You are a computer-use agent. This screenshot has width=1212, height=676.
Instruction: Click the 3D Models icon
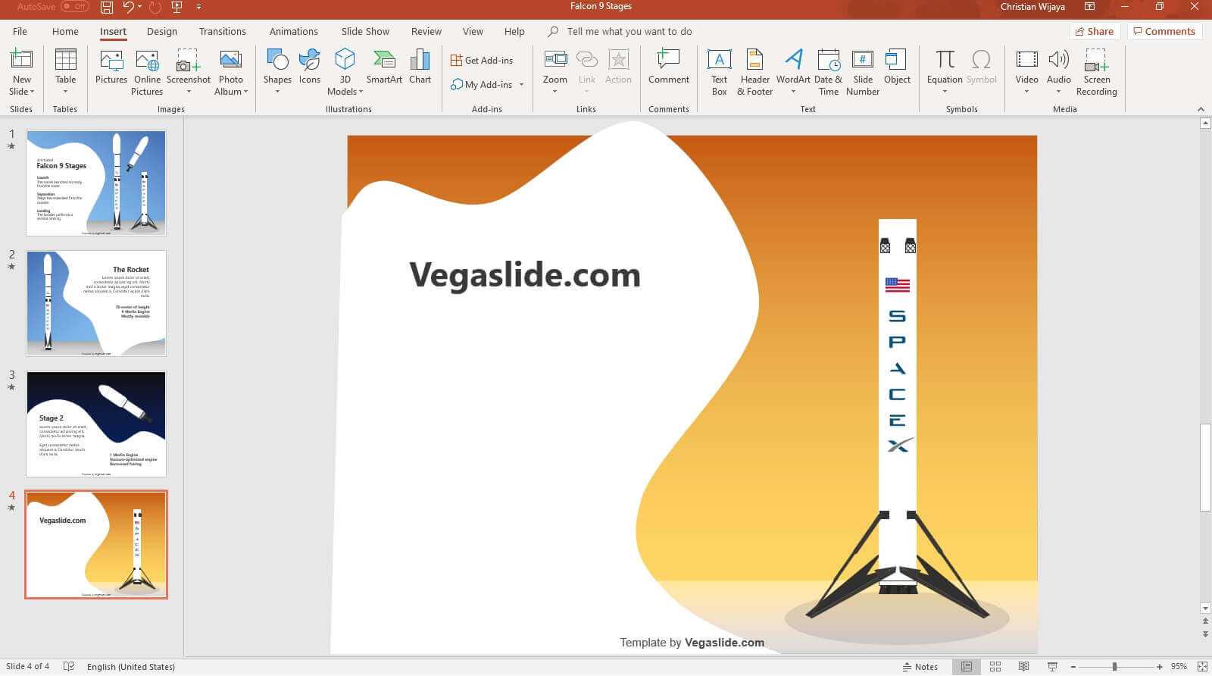(345, 60)
